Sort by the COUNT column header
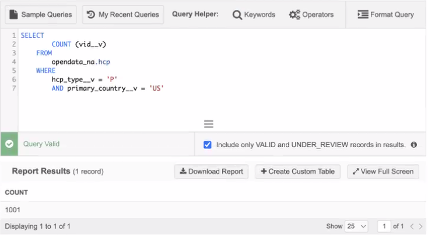 point(16,193)
